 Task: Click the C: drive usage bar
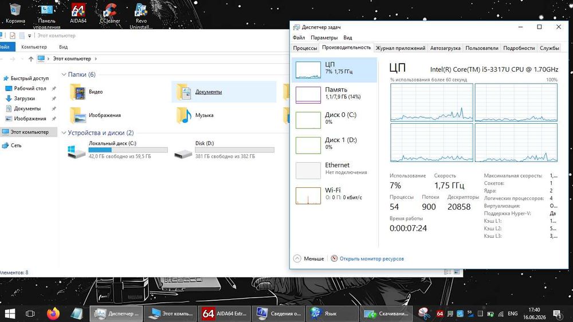[x=128, y=150]
